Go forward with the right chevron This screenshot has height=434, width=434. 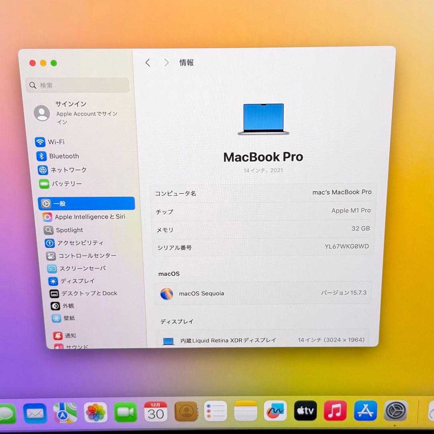pyautogui.click(x=166, y=63)
